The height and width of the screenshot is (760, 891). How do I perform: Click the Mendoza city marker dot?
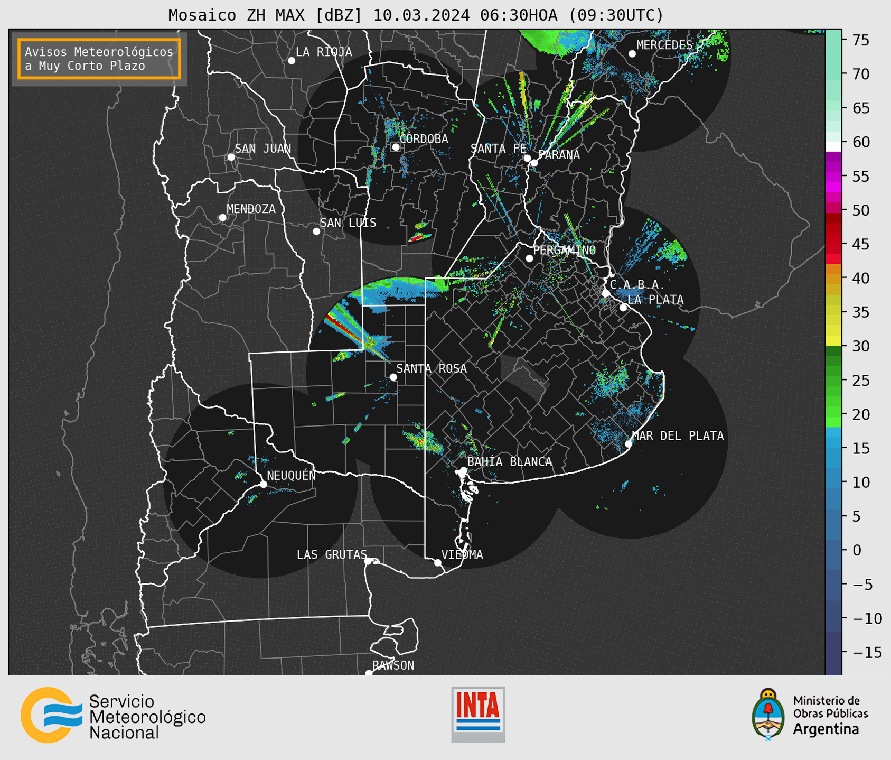pos(222,218)
